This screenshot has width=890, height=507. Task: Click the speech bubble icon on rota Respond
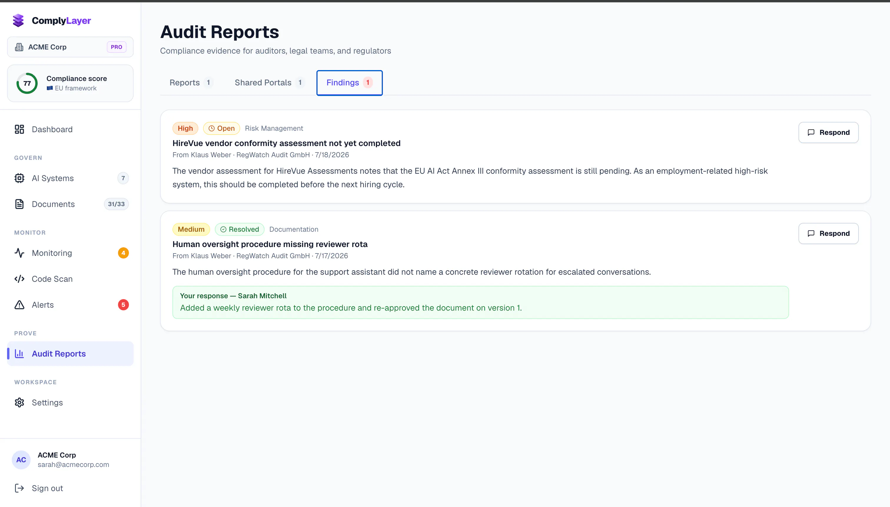coord(811,233)
